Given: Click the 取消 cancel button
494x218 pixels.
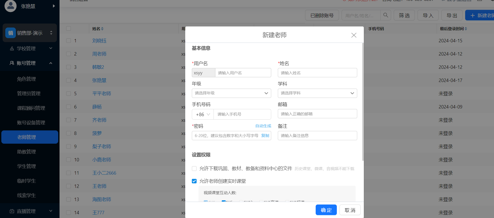Looking at the screenshot, I should click(350, 210).
